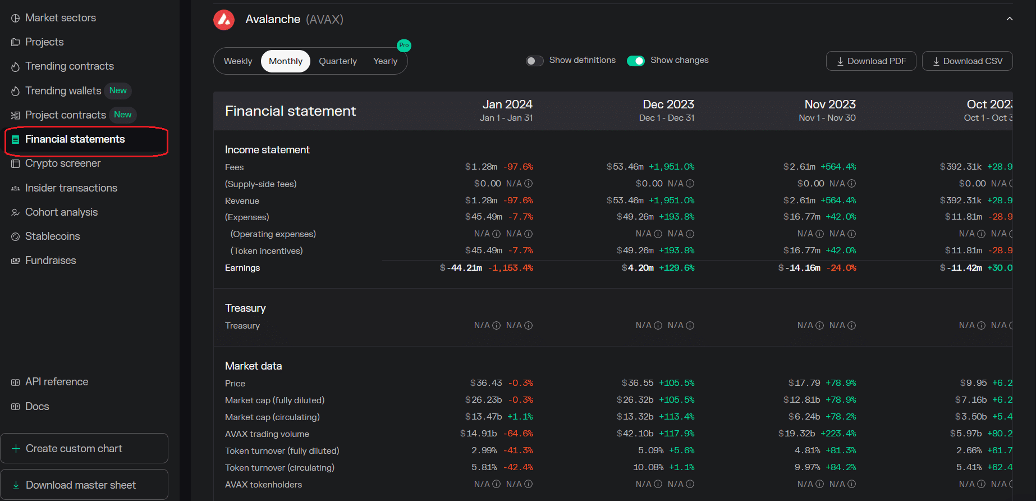Click info icon beside Dec 2023 Operating expenses N/A change
The width and height of the screenshot is (1036, 501).
click(690, 234)
